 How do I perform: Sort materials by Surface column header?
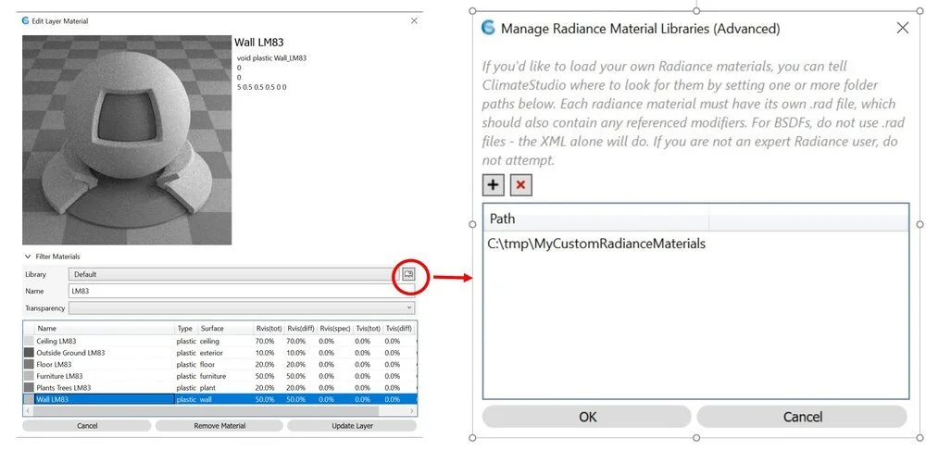click(224, 328)
